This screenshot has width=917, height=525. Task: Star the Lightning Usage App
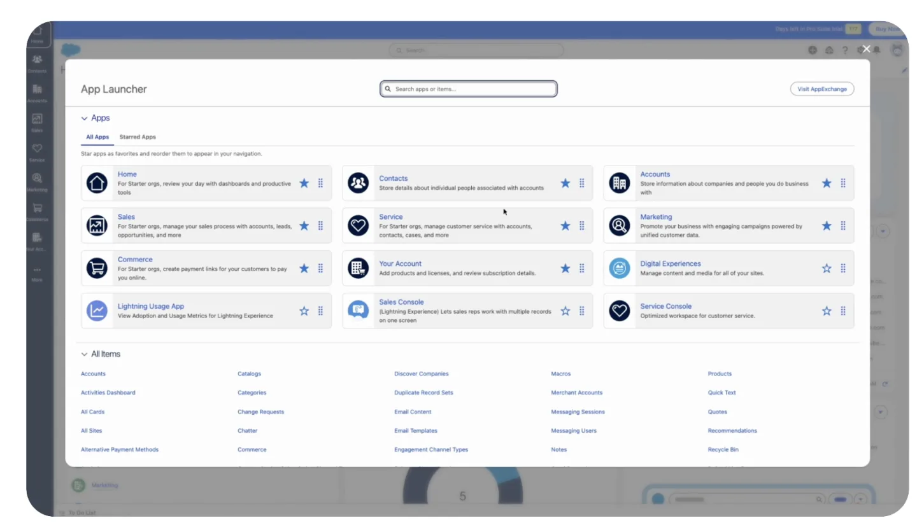pyautogui.click(x=304, y=311)
